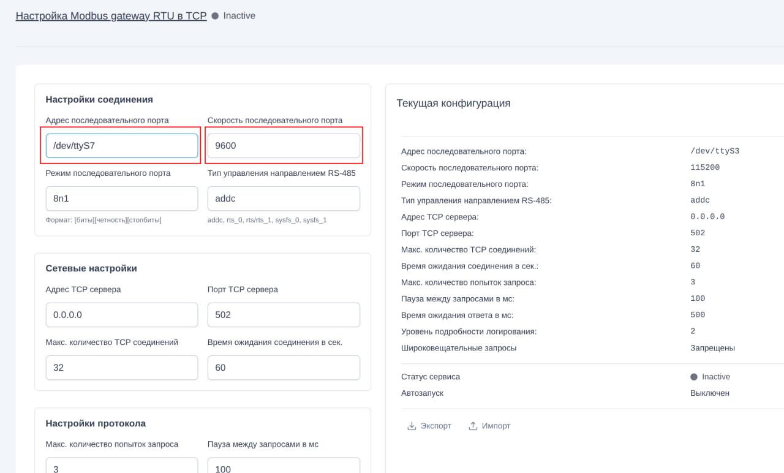Click the Настройки протокола heading

tap(96, 423)
